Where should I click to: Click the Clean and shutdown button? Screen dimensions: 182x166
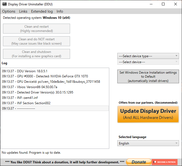point(37,54)
